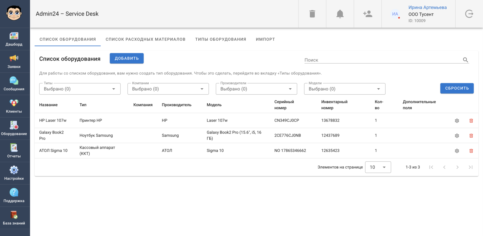Select Оборудование in the sidebar
The height and width of the screenshot is (236, 483).
[14, 129]
